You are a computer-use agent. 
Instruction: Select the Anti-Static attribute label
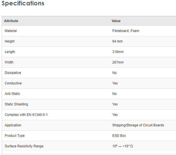coord(13,94)
